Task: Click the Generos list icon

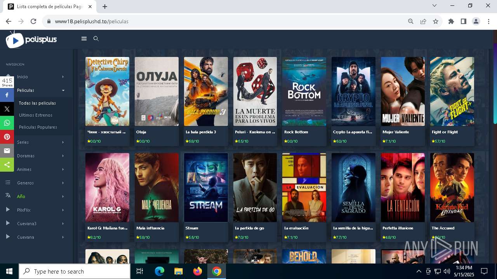Action: pos(8,183)
